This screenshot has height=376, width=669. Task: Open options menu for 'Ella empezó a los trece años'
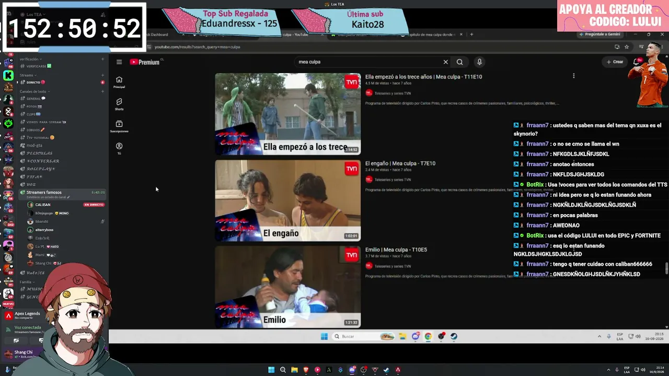pos(573,76)
